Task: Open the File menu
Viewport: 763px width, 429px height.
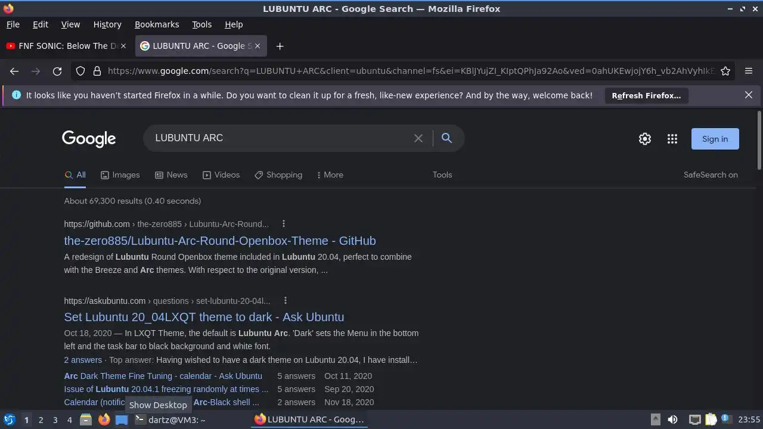Action: pos(13,24)
